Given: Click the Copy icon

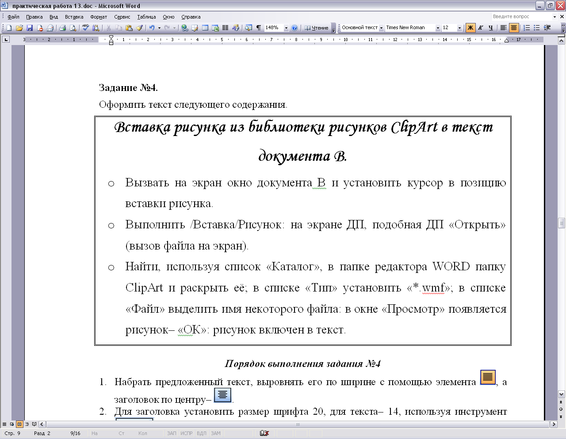Looking at the screenshot, I should coord(119,28).
